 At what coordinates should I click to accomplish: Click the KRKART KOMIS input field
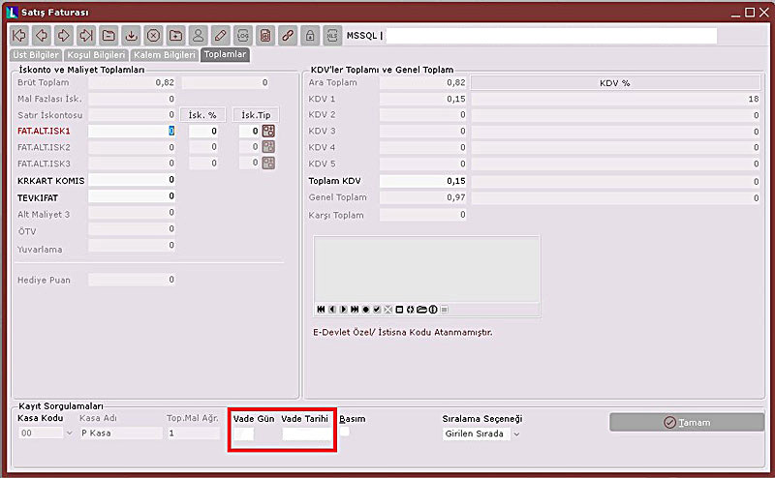tap(132, 179)
